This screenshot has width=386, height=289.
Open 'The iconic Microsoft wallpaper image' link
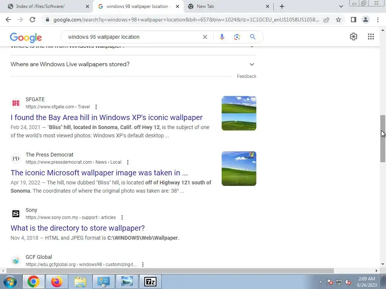click(99, 173)
